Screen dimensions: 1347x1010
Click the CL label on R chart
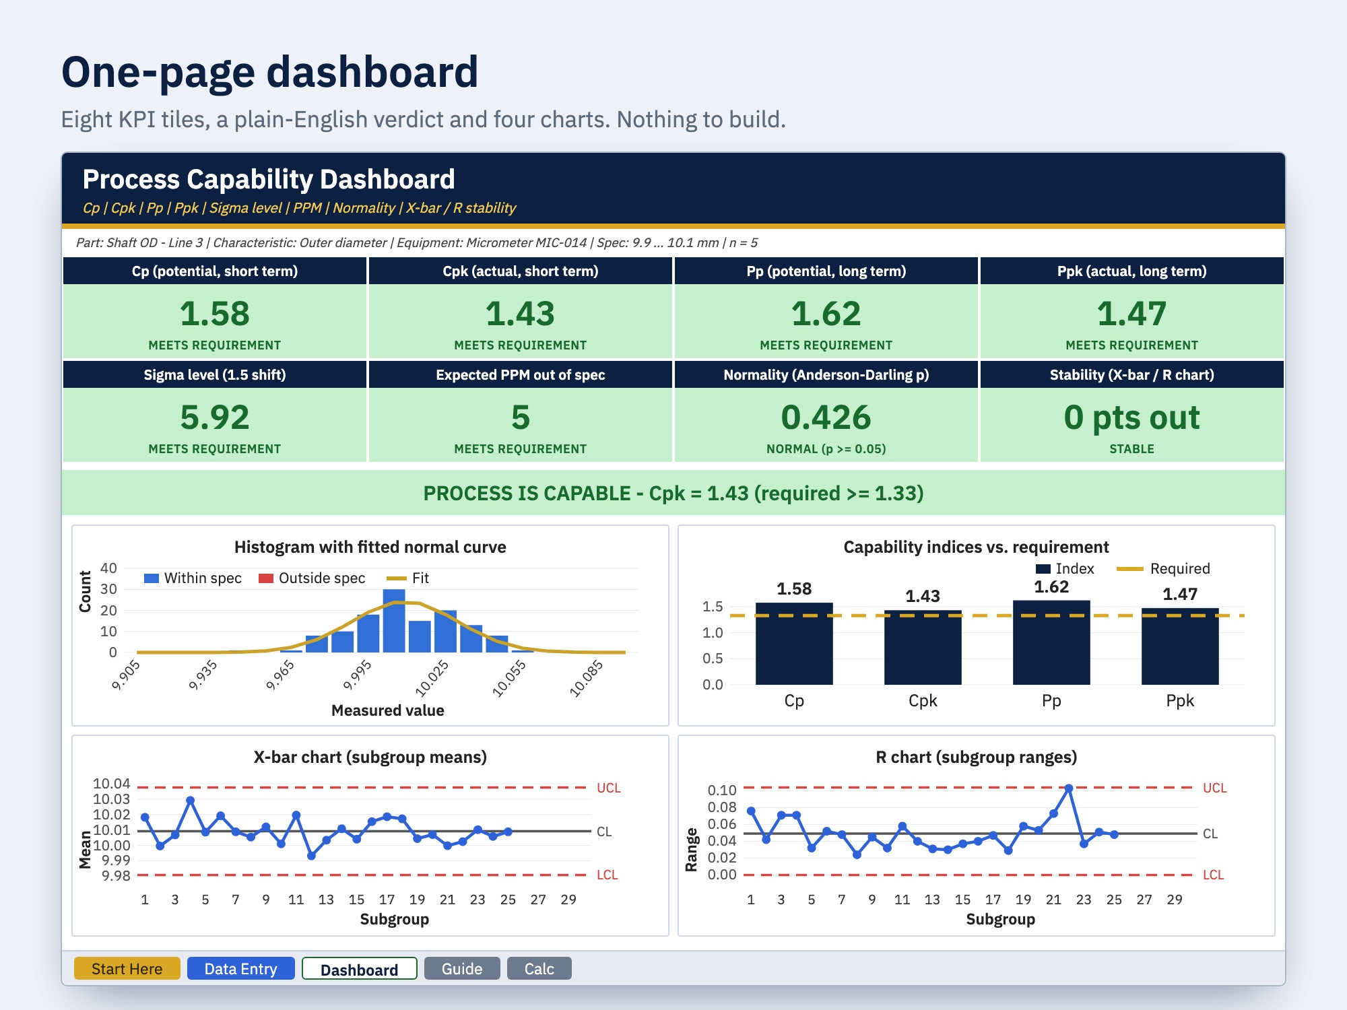pyautogui.click(x=1210, y=834)
